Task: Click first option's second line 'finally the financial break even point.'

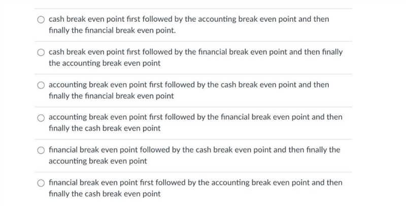Action: (112, 30)
